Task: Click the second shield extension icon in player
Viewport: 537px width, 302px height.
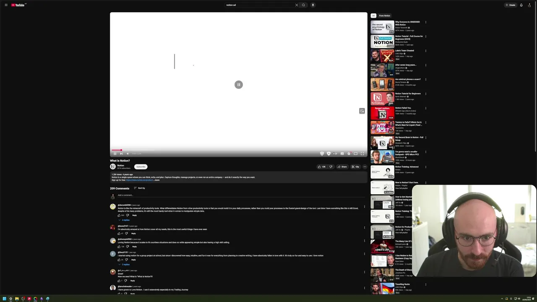Action: click(328, 154)
